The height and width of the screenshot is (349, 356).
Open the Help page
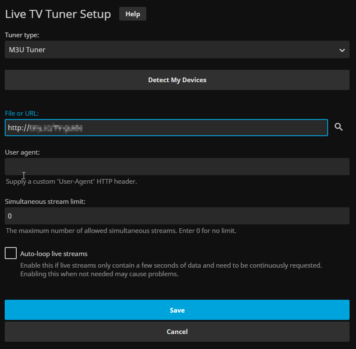(133, 14)
